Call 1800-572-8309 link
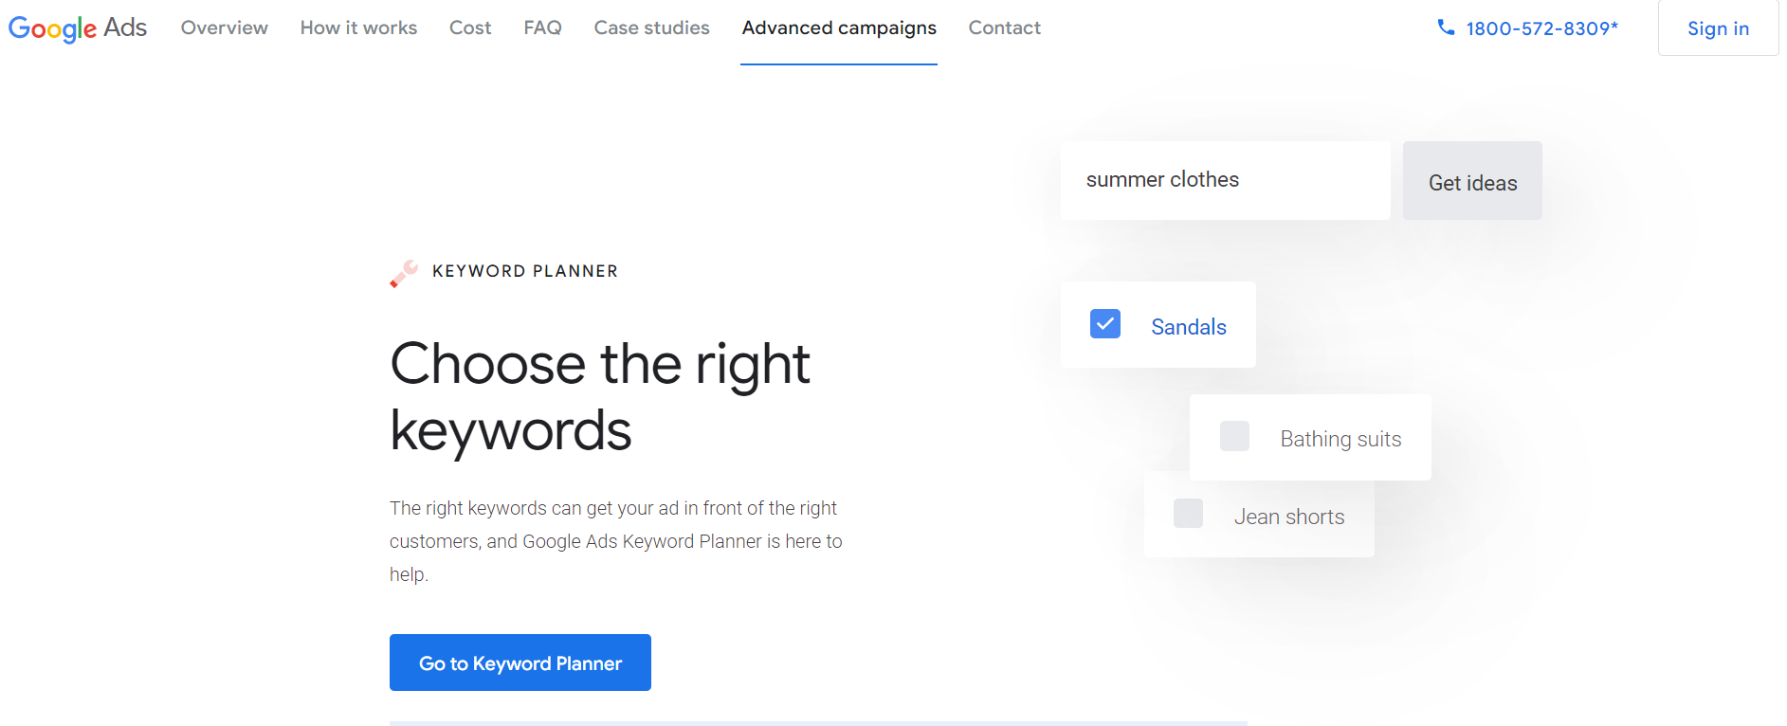Image resolution: width=1787 pixels, height=726 pixels. [x=1542, y=28]
